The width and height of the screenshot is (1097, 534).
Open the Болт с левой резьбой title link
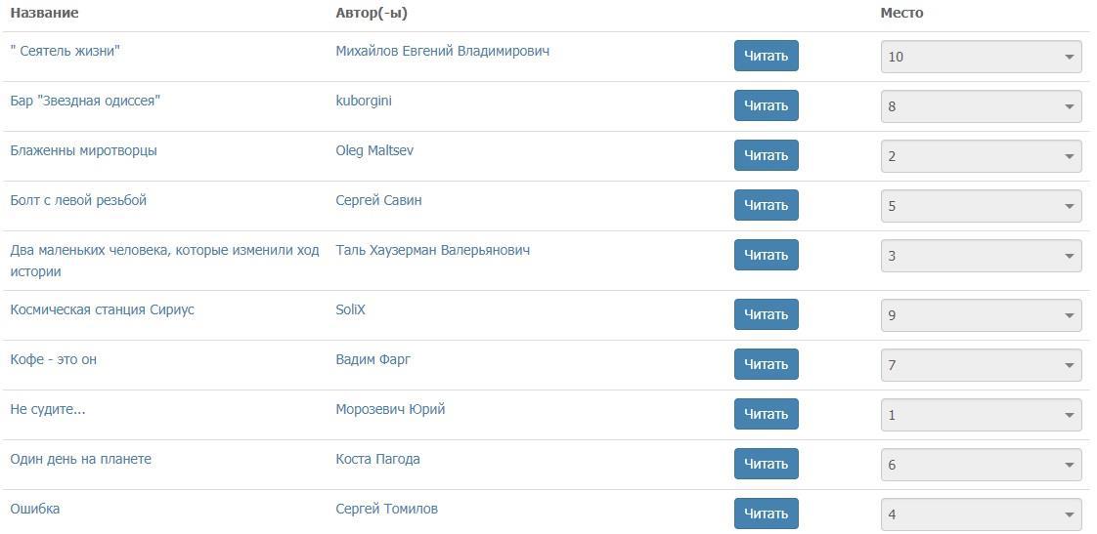pyautogui.click(x=78, y=200)
